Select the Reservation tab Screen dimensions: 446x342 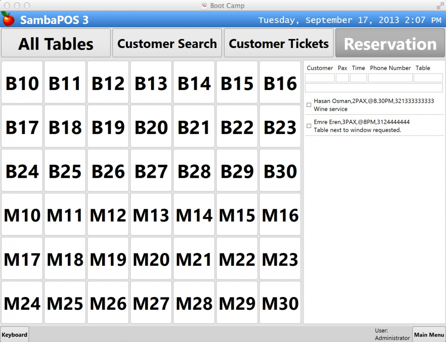[390, 43]
